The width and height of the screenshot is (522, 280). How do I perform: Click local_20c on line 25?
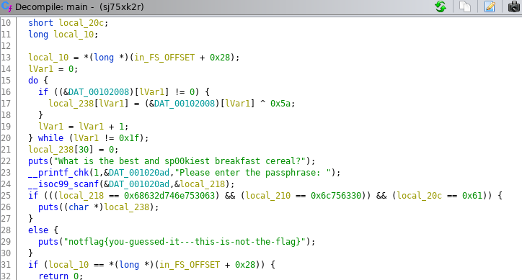(419, 196)
